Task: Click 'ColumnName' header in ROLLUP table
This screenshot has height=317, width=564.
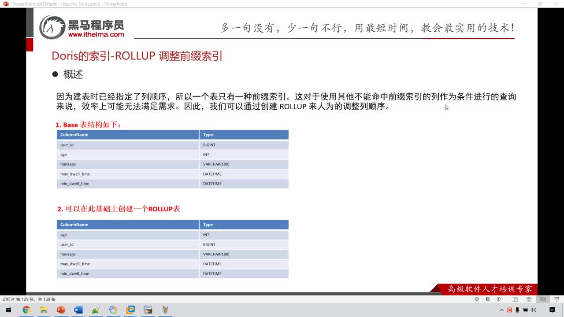Action: (x=128, y=225)
